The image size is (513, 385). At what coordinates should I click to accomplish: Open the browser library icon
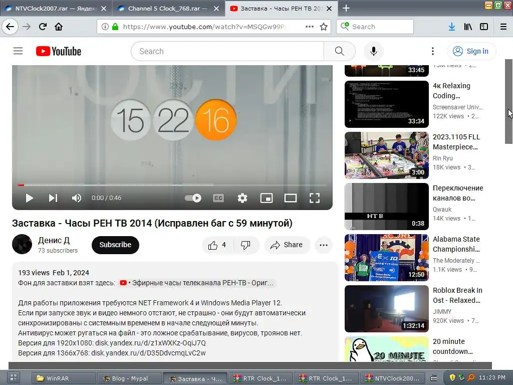(468, 27)
